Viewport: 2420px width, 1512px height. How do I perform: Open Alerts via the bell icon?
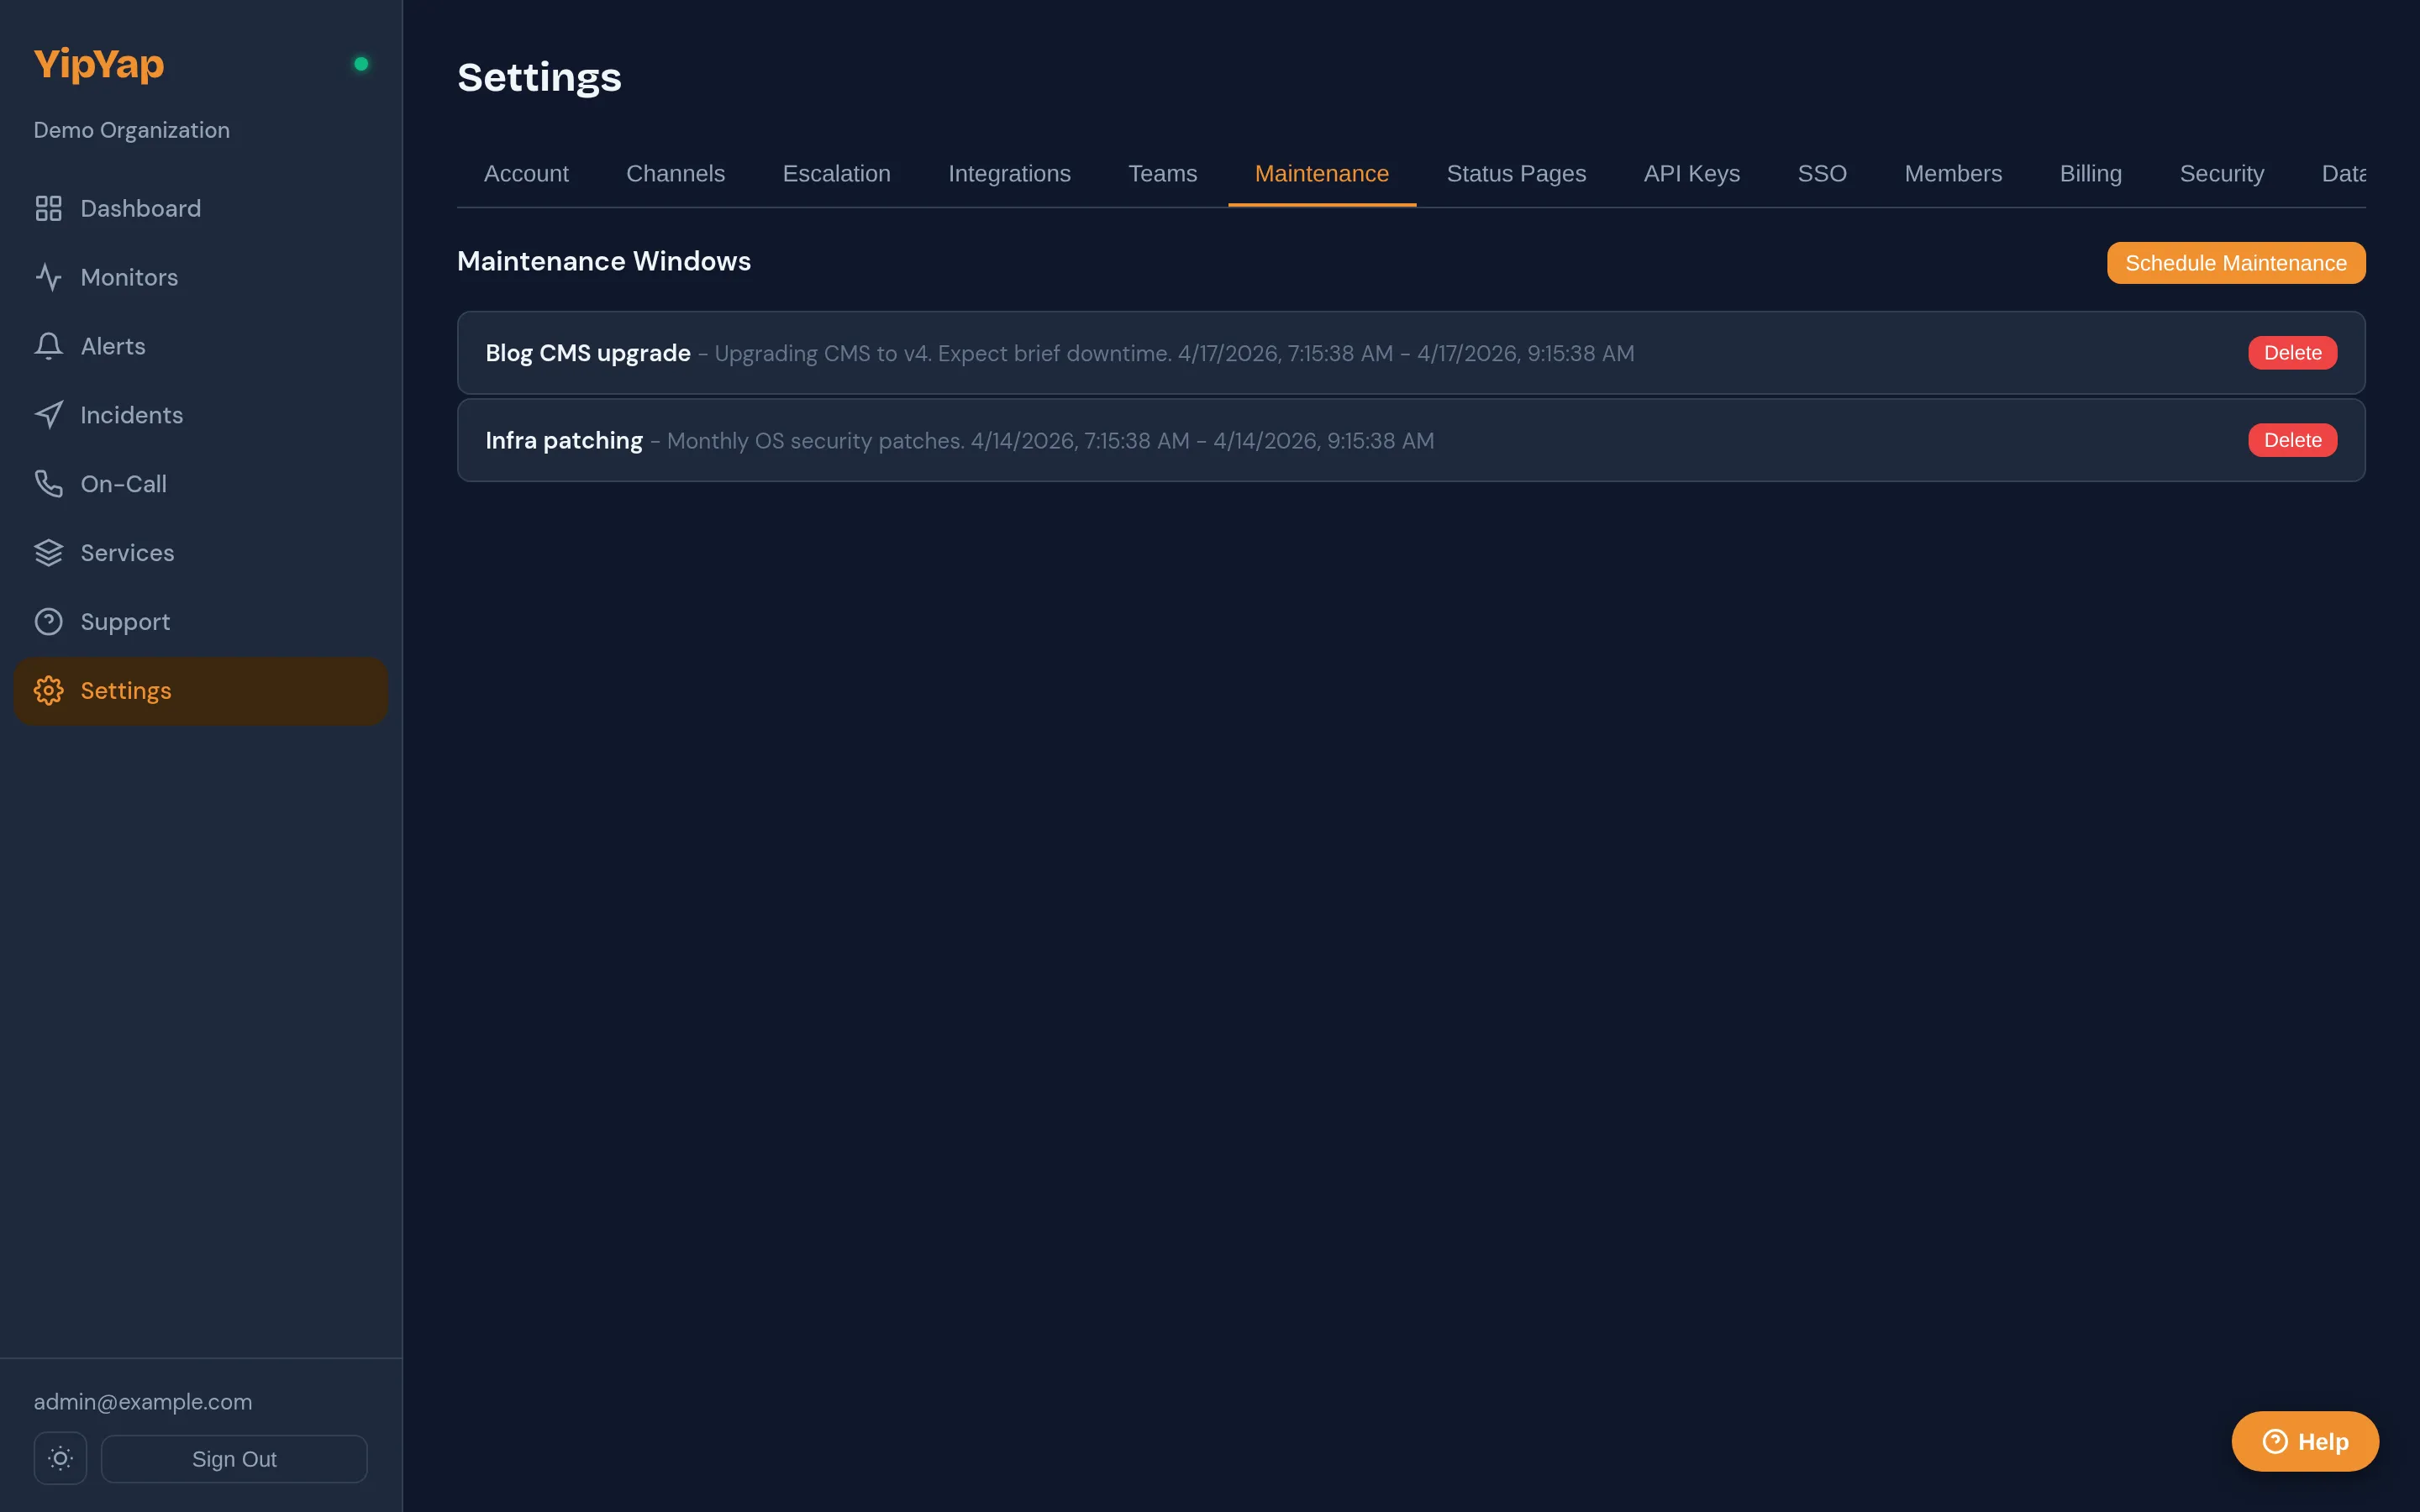[x=49, y=346]
